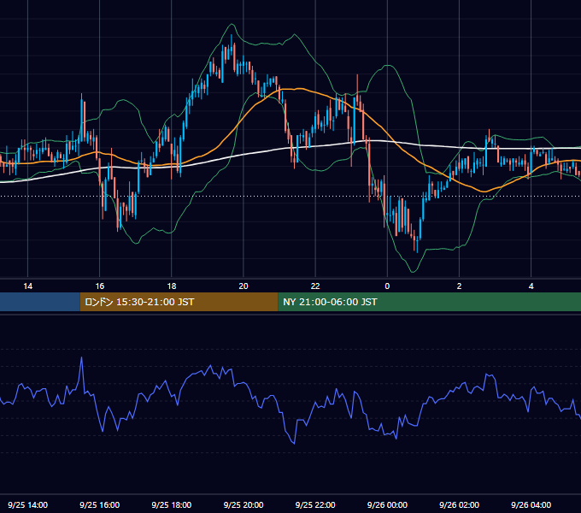Click the 9/25 20:00 date label

coord(244,504)
